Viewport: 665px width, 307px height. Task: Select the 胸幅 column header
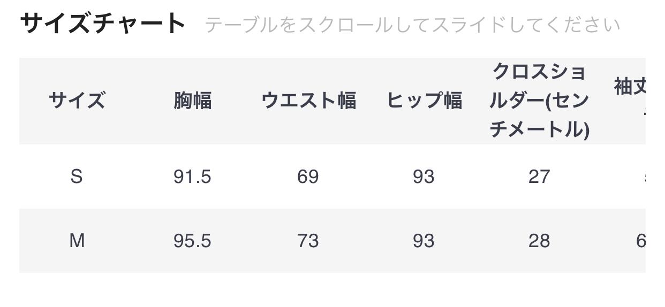[x=192, y=101]
